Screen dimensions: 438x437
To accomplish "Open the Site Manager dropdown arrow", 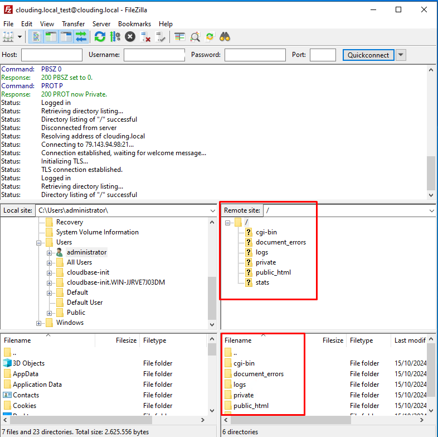I will coord(20,37).
